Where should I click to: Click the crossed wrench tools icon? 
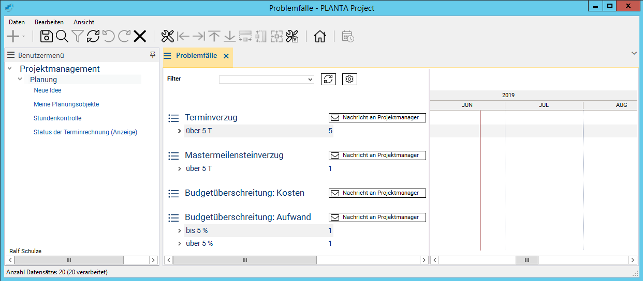point(168,36)
